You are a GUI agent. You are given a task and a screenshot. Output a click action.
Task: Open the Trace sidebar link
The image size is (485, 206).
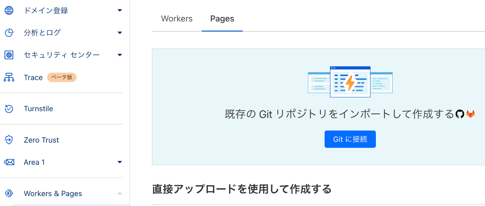pos(33,78)
